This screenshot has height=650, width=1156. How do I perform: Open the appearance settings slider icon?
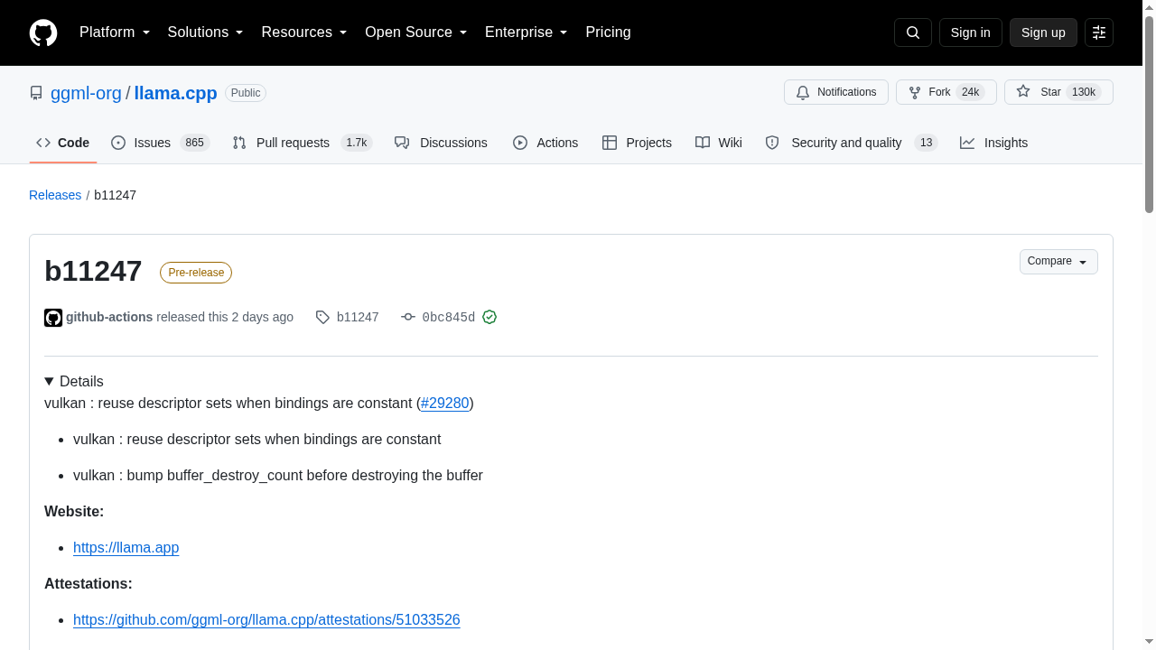click(1099, 32)
